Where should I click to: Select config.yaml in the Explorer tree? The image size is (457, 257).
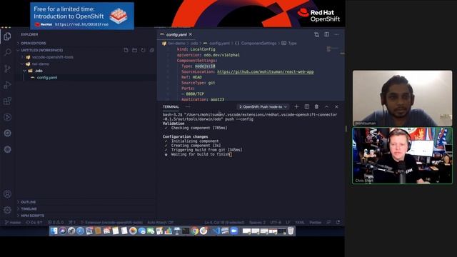tap(47, 78)
